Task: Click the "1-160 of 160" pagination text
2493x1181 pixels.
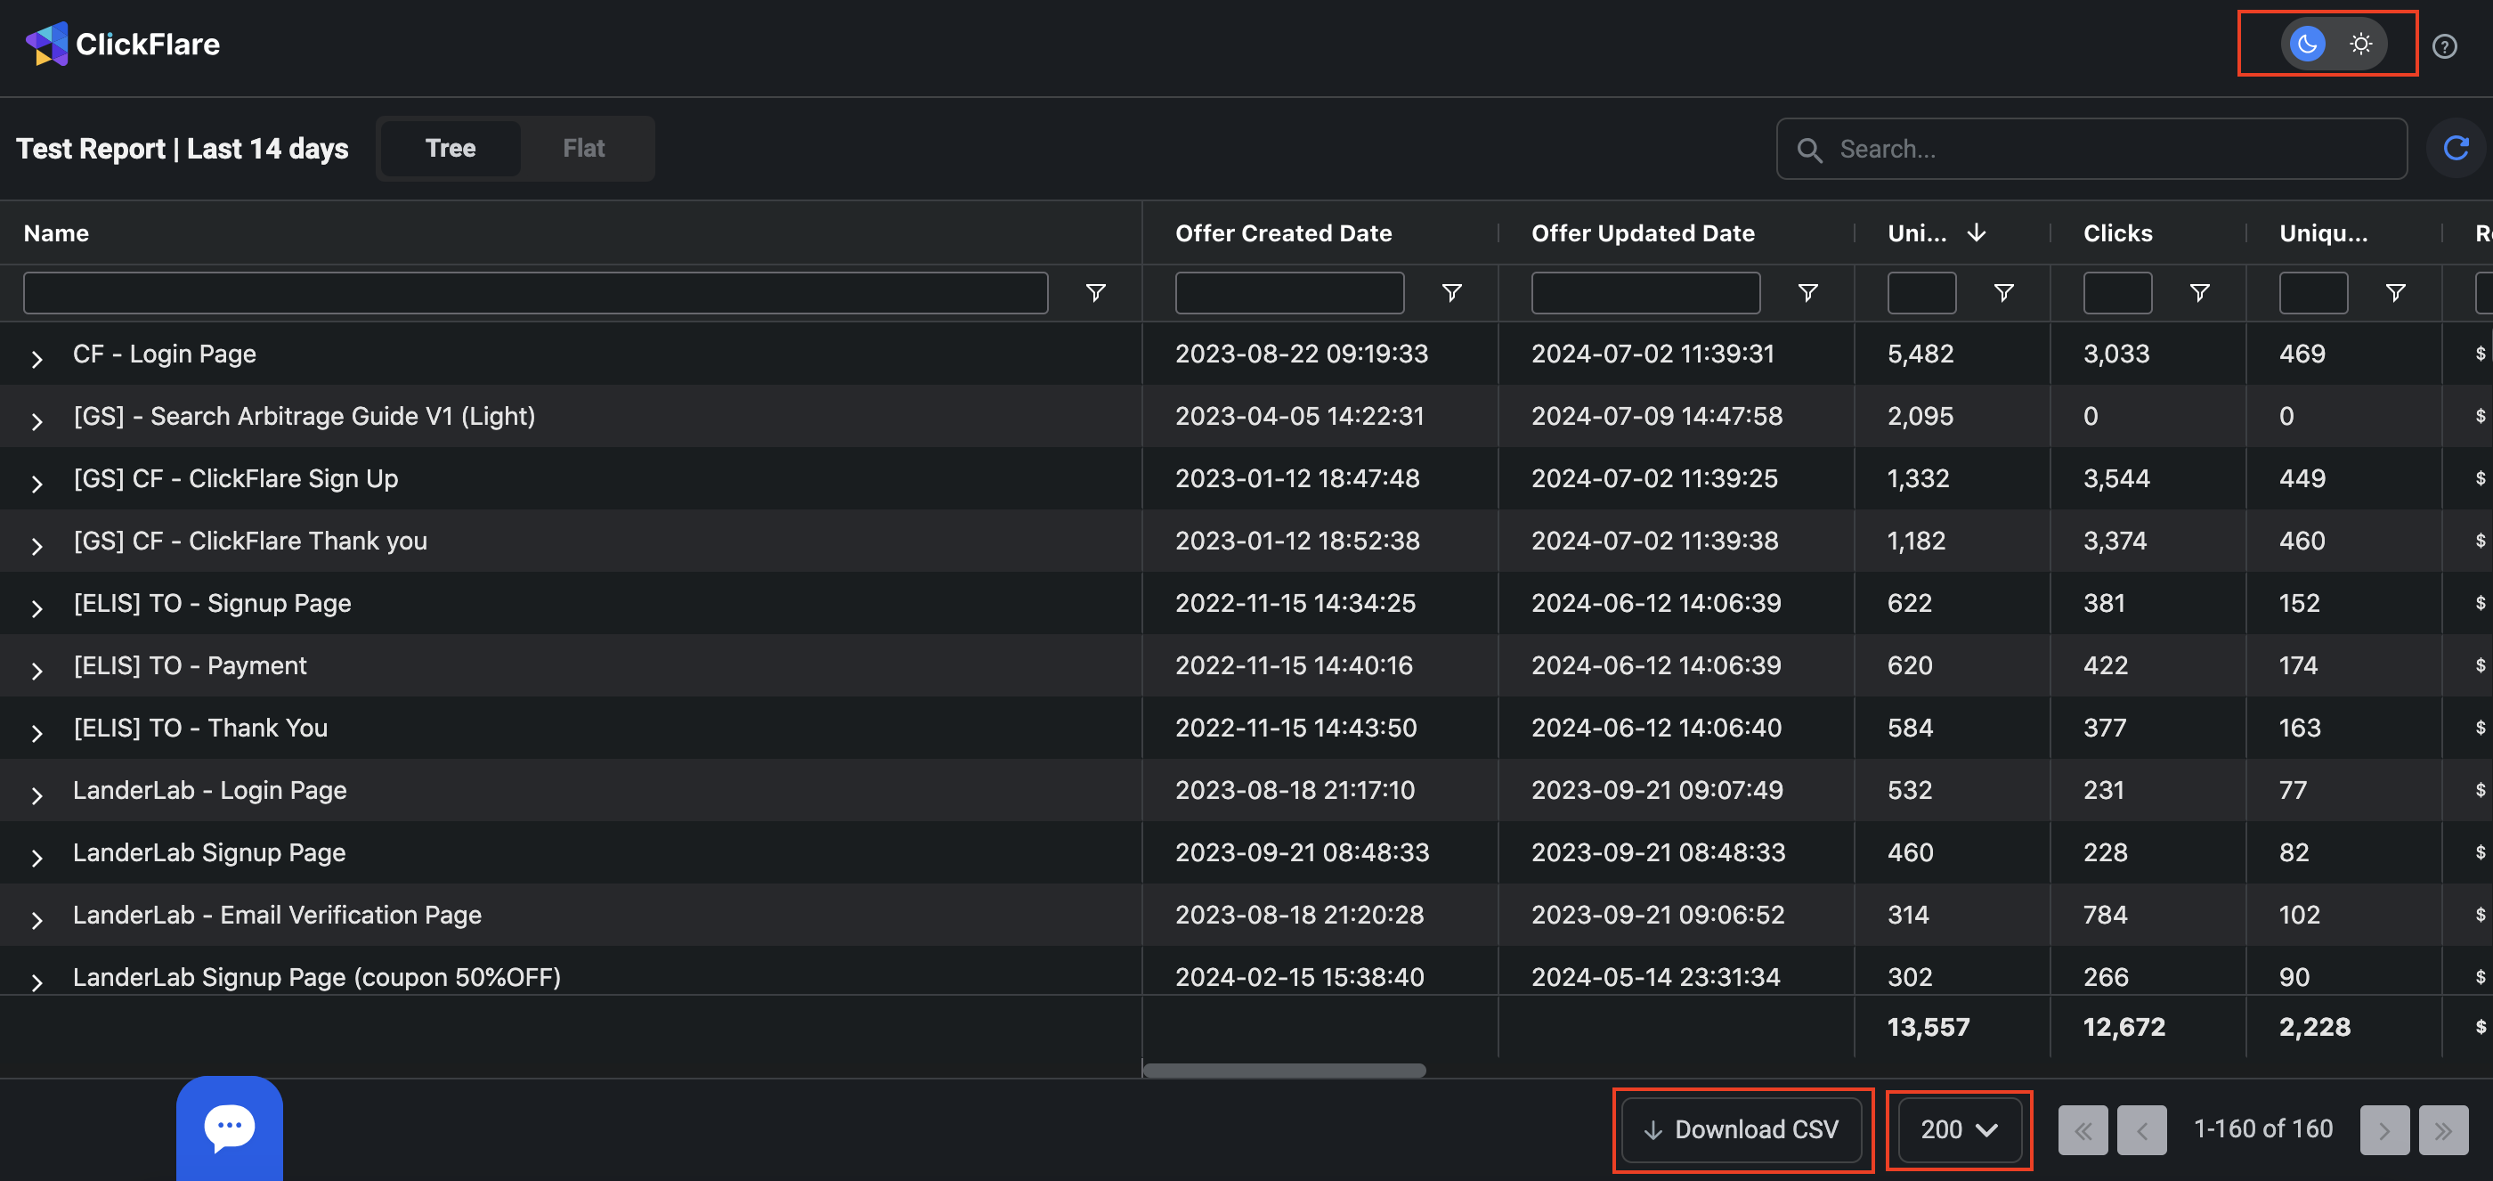Action: click(x=2262, y=1128)
